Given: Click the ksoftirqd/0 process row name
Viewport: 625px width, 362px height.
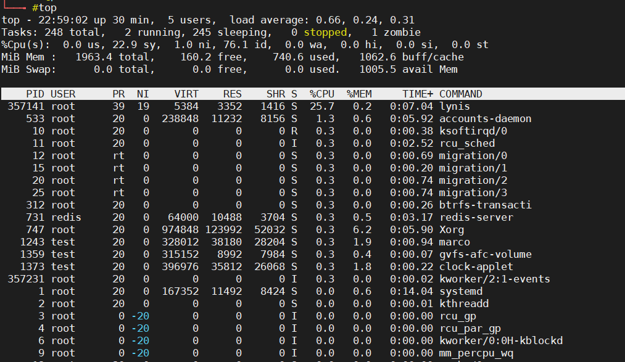Looking at the screenshot, I should [x=473, y=131].
